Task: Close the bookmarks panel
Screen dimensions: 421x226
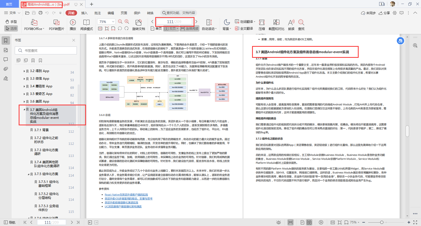Action: point(74,40)
